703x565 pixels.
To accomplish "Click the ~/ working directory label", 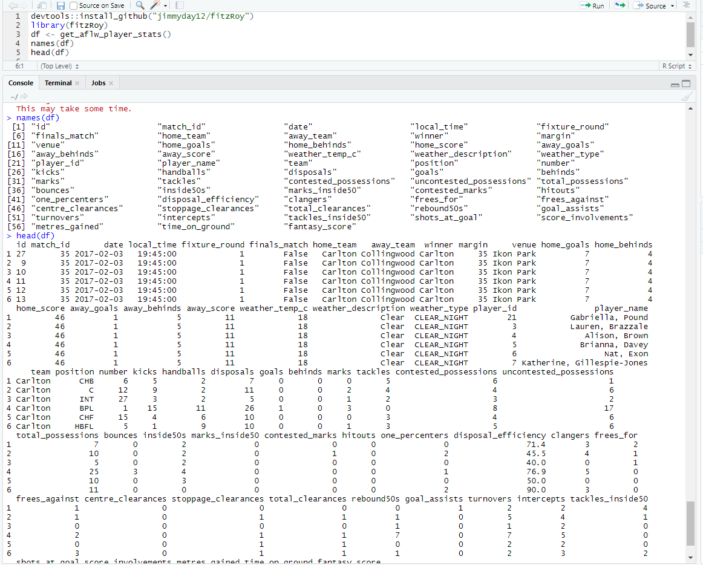I will 14,96.
